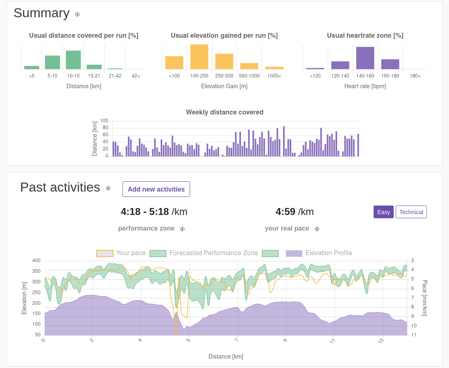
Task: Toggle the Elevation Profile legend item
Action: pos(329,253)
